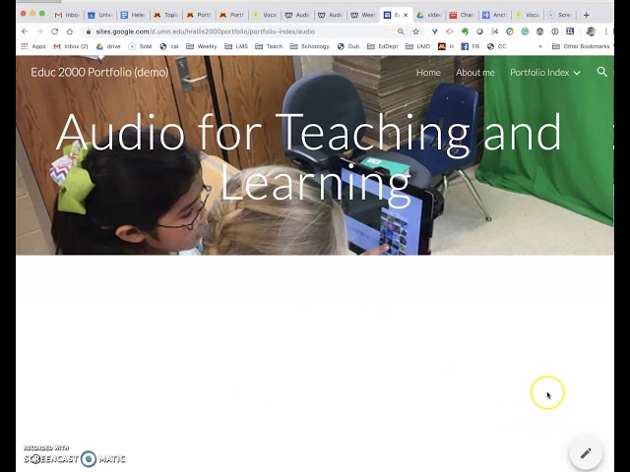630x472 pixels.
Task: Go back with the browser back arrow
Action: point(25,31)
